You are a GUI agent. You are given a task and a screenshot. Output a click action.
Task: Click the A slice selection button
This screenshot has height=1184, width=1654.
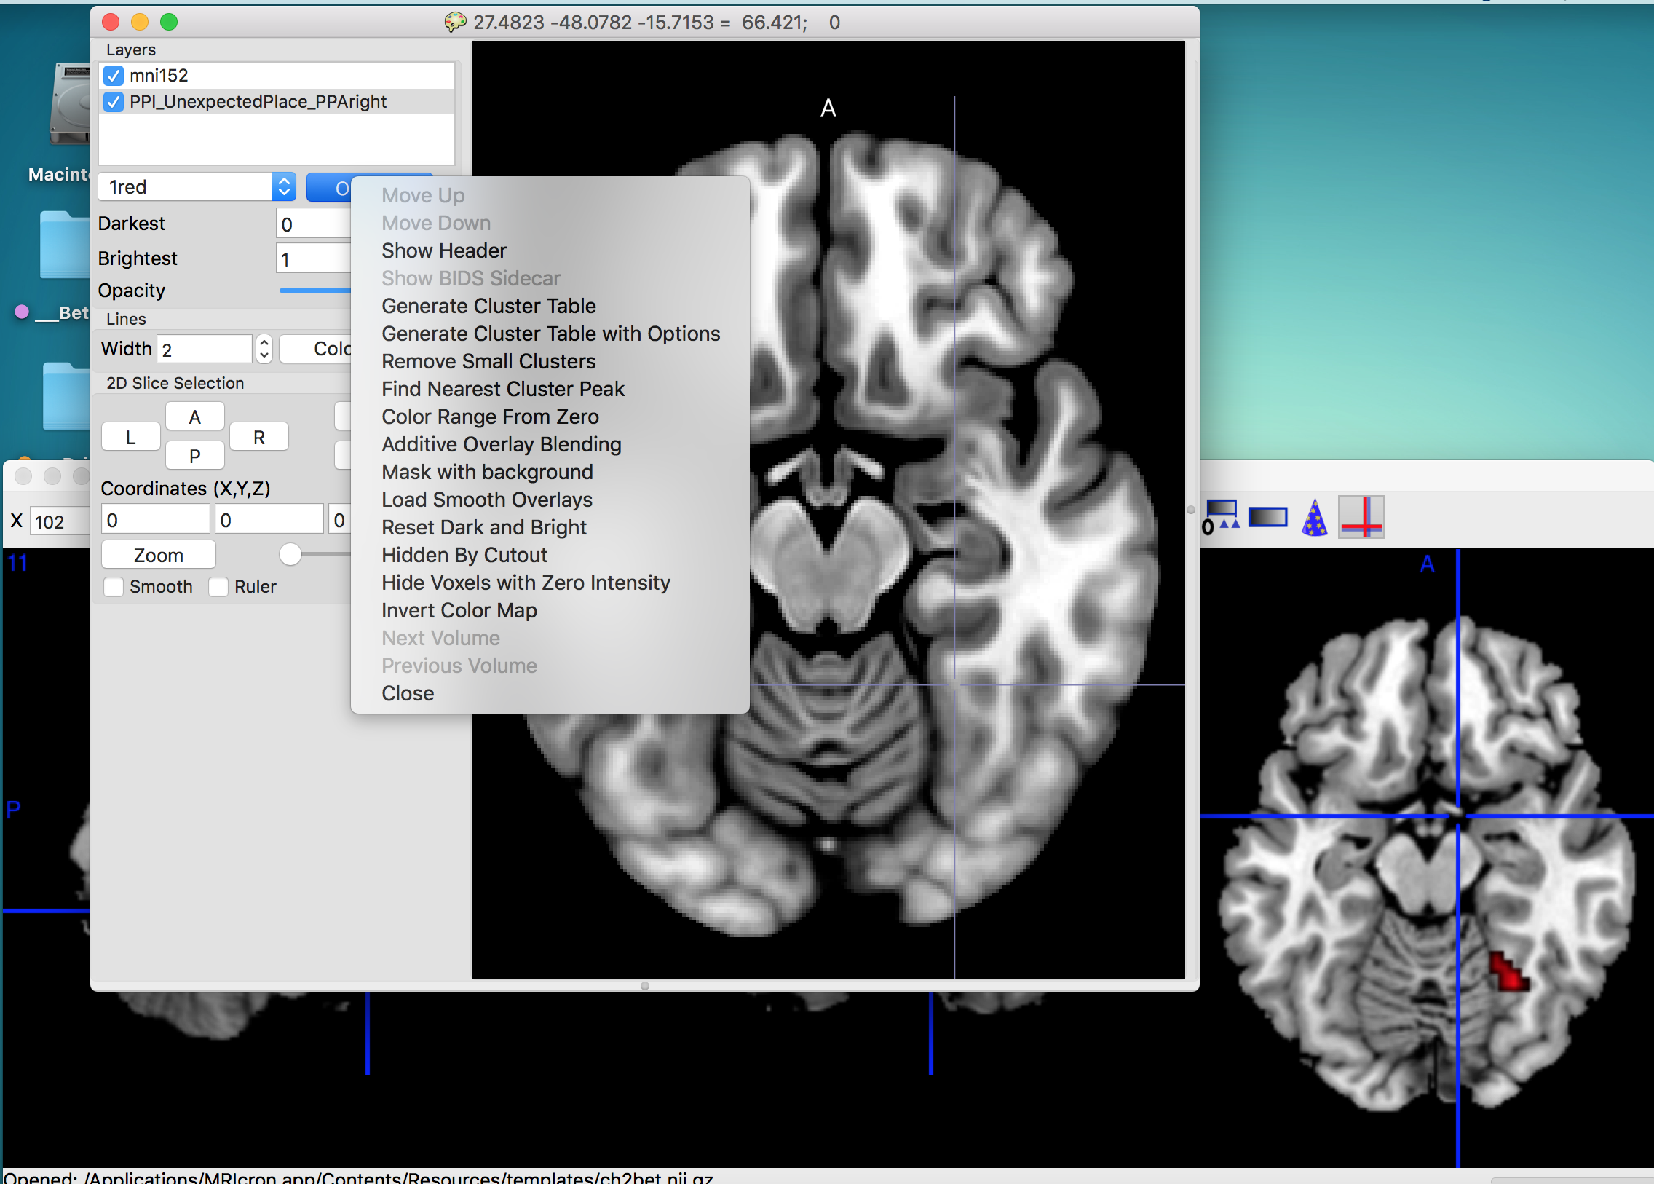tap(194, 417)
